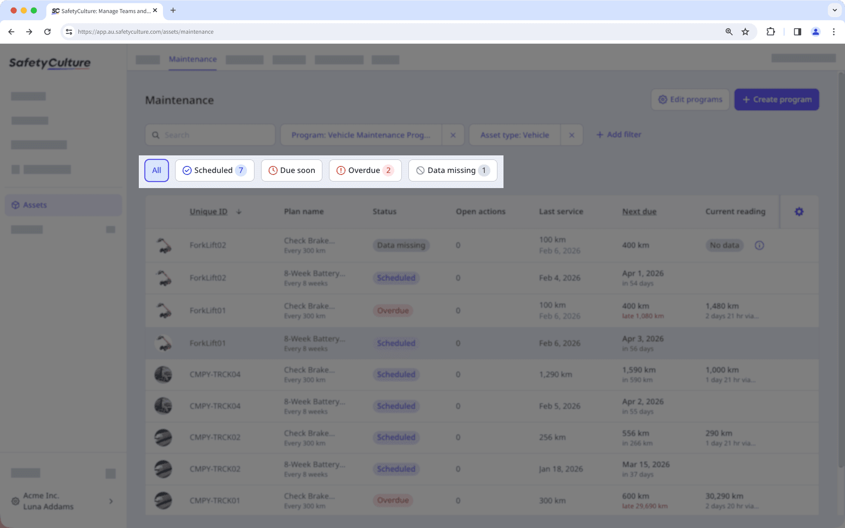This screenshot has height=528, width=845.
Task: Toggle sort order on Unique ID column
Action: [x=238, y=212]
